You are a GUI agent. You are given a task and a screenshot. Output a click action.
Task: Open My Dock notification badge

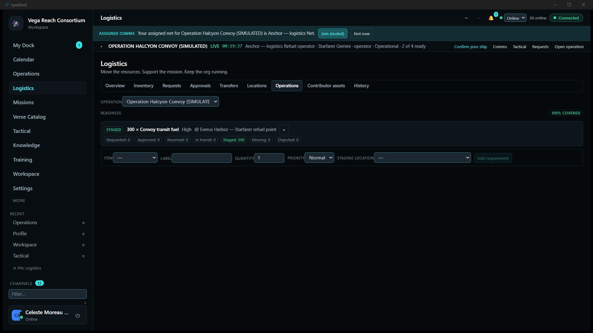[79, 45]
